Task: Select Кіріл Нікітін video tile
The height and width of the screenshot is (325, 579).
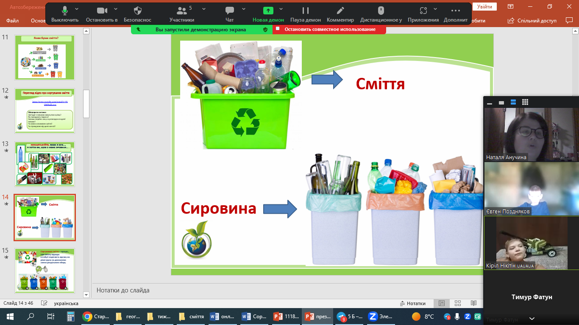Action: point(532,243)
